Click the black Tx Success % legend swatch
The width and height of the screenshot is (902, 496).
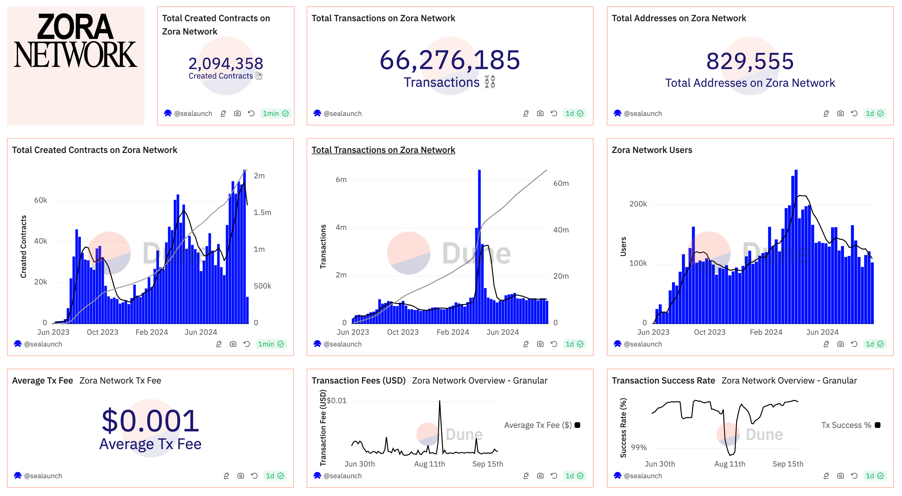tap(878, 425)
